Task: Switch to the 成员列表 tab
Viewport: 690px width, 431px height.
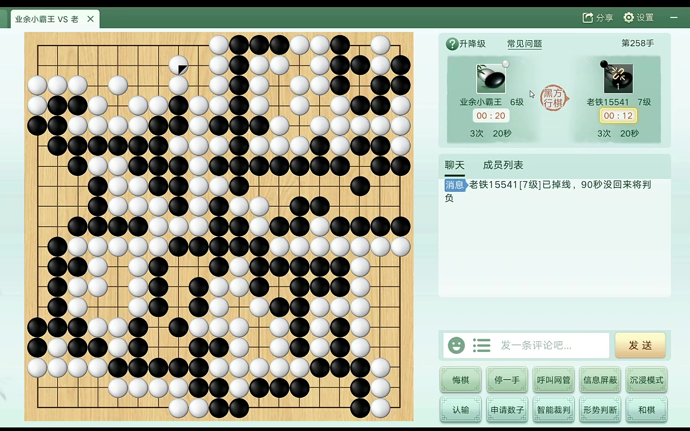Action: (x=503, y=165)
